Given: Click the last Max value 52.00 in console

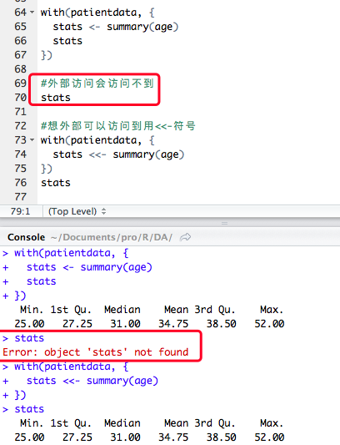Looking at the screenshot, I should coord(269,437).
